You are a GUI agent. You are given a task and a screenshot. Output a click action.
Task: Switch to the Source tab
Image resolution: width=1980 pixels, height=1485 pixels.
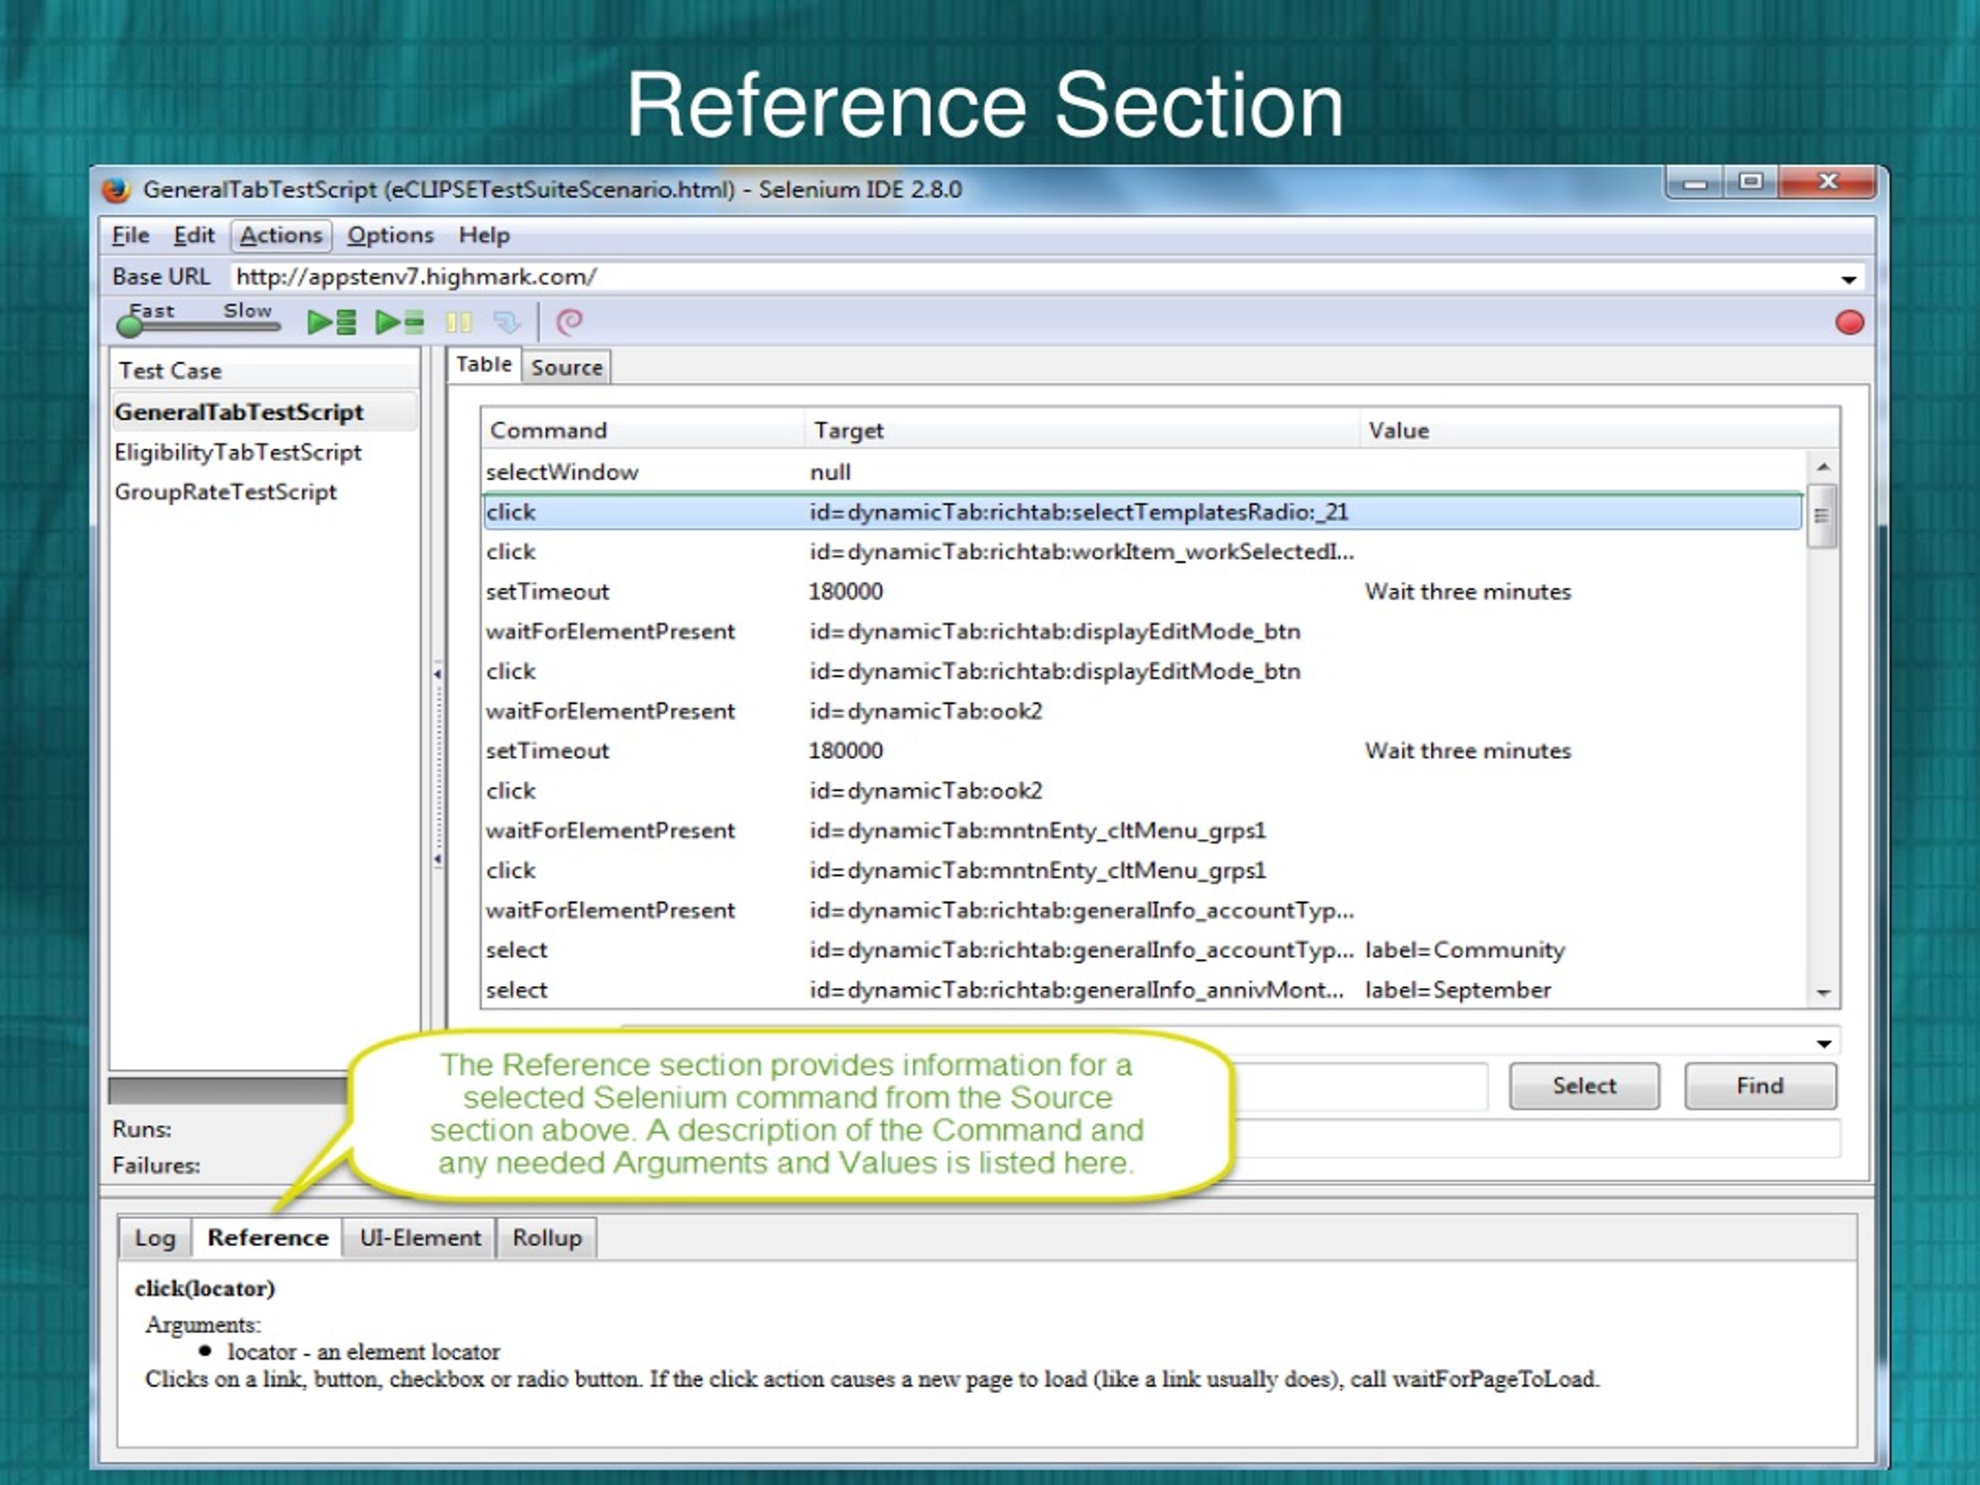567,367
